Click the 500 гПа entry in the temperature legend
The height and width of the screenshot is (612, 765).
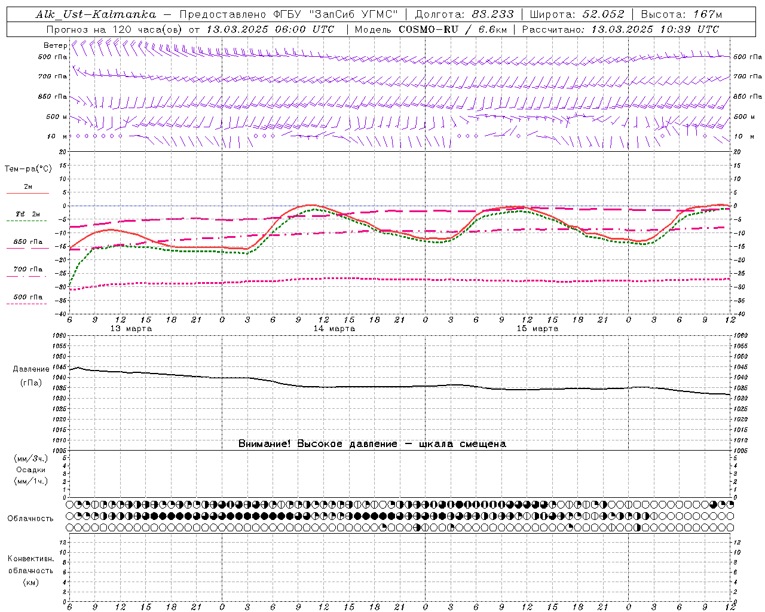click(x=28, y=297)
